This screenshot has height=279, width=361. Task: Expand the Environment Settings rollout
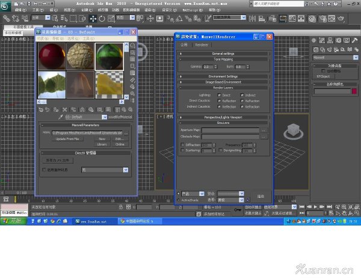pyautogui.click(x=223, y=76)
